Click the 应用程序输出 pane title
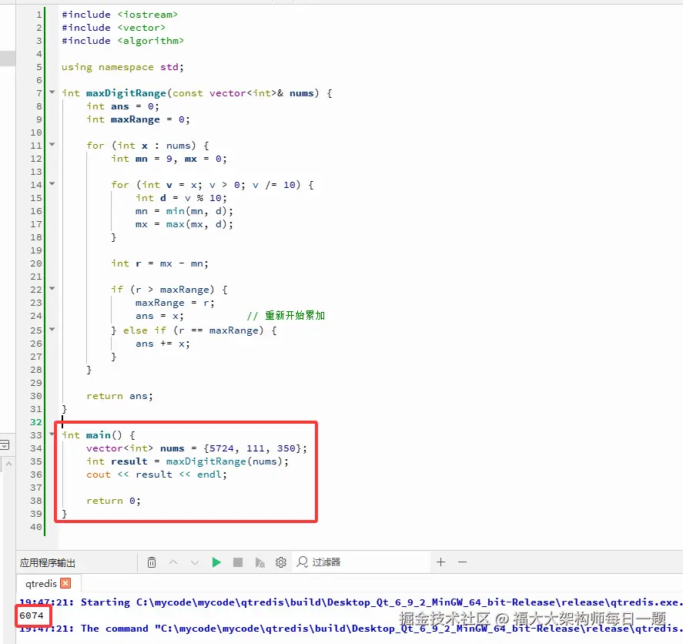 (48, 563)
